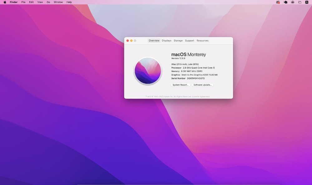Open the Finder menu
312x185 pixels.
(x=14, y=2)
